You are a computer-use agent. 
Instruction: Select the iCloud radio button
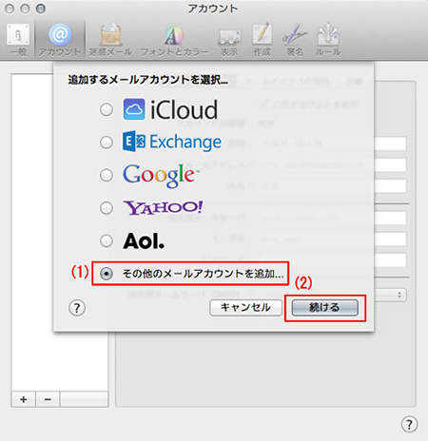(107, 109)
